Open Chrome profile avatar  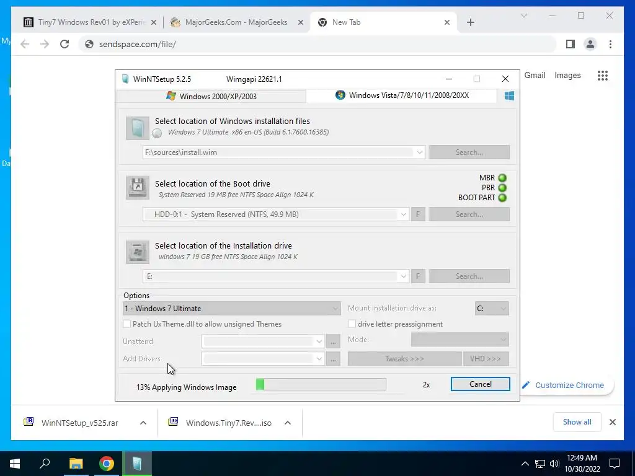(590, 44)
